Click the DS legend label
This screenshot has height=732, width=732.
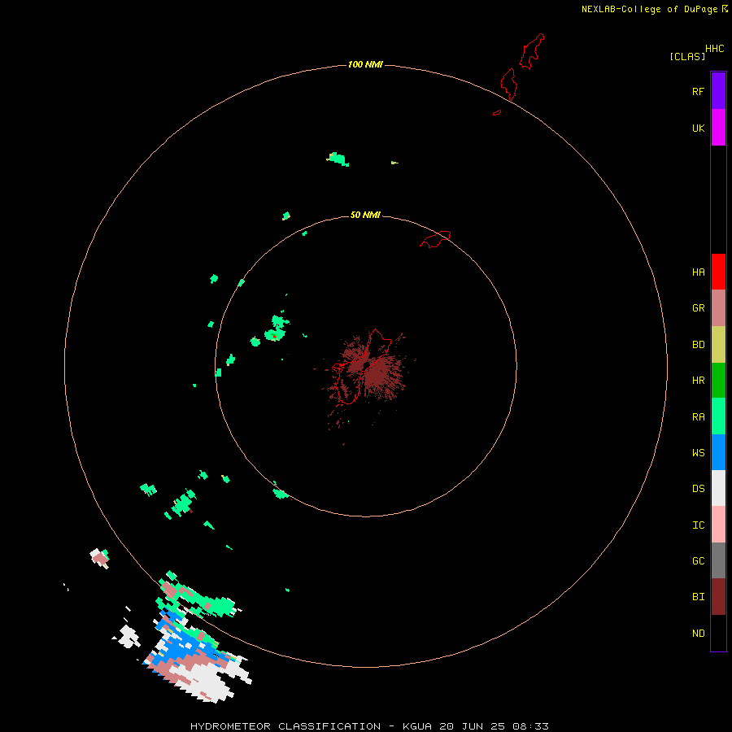(698, 489)
